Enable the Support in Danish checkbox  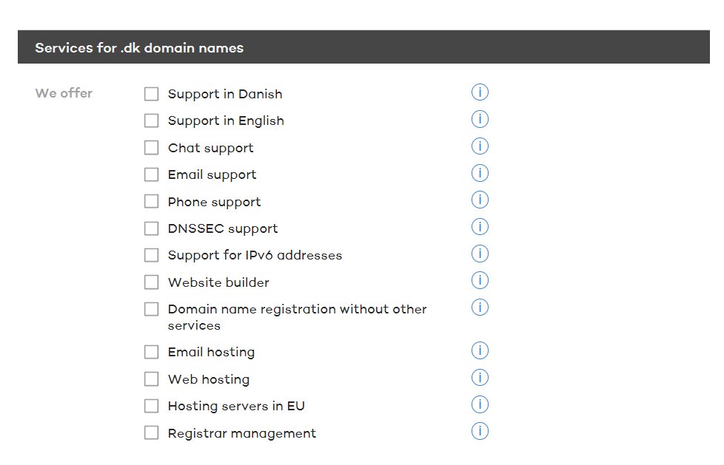pyautogui.click(x=152, y=94)
